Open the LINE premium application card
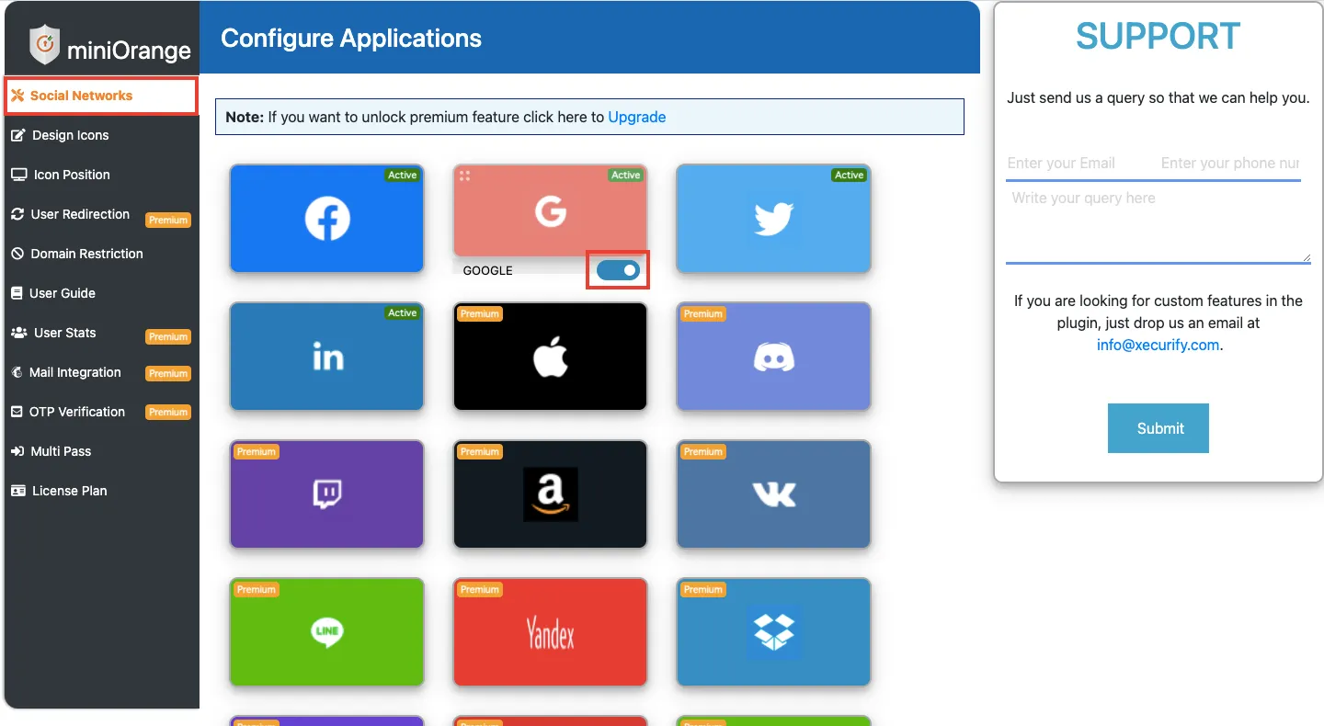 [x=326, y=632]
